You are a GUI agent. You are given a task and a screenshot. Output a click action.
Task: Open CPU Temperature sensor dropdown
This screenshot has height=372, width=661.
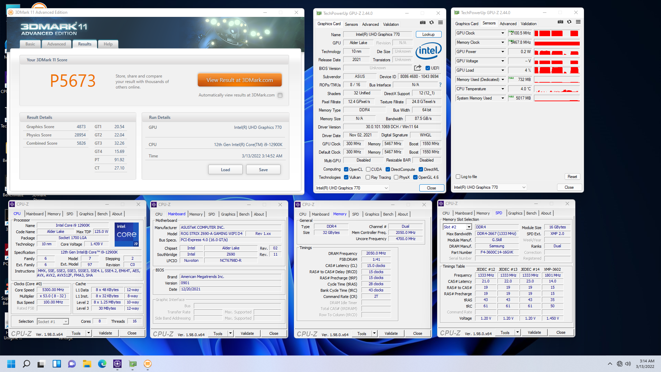[x=503, y=89]
